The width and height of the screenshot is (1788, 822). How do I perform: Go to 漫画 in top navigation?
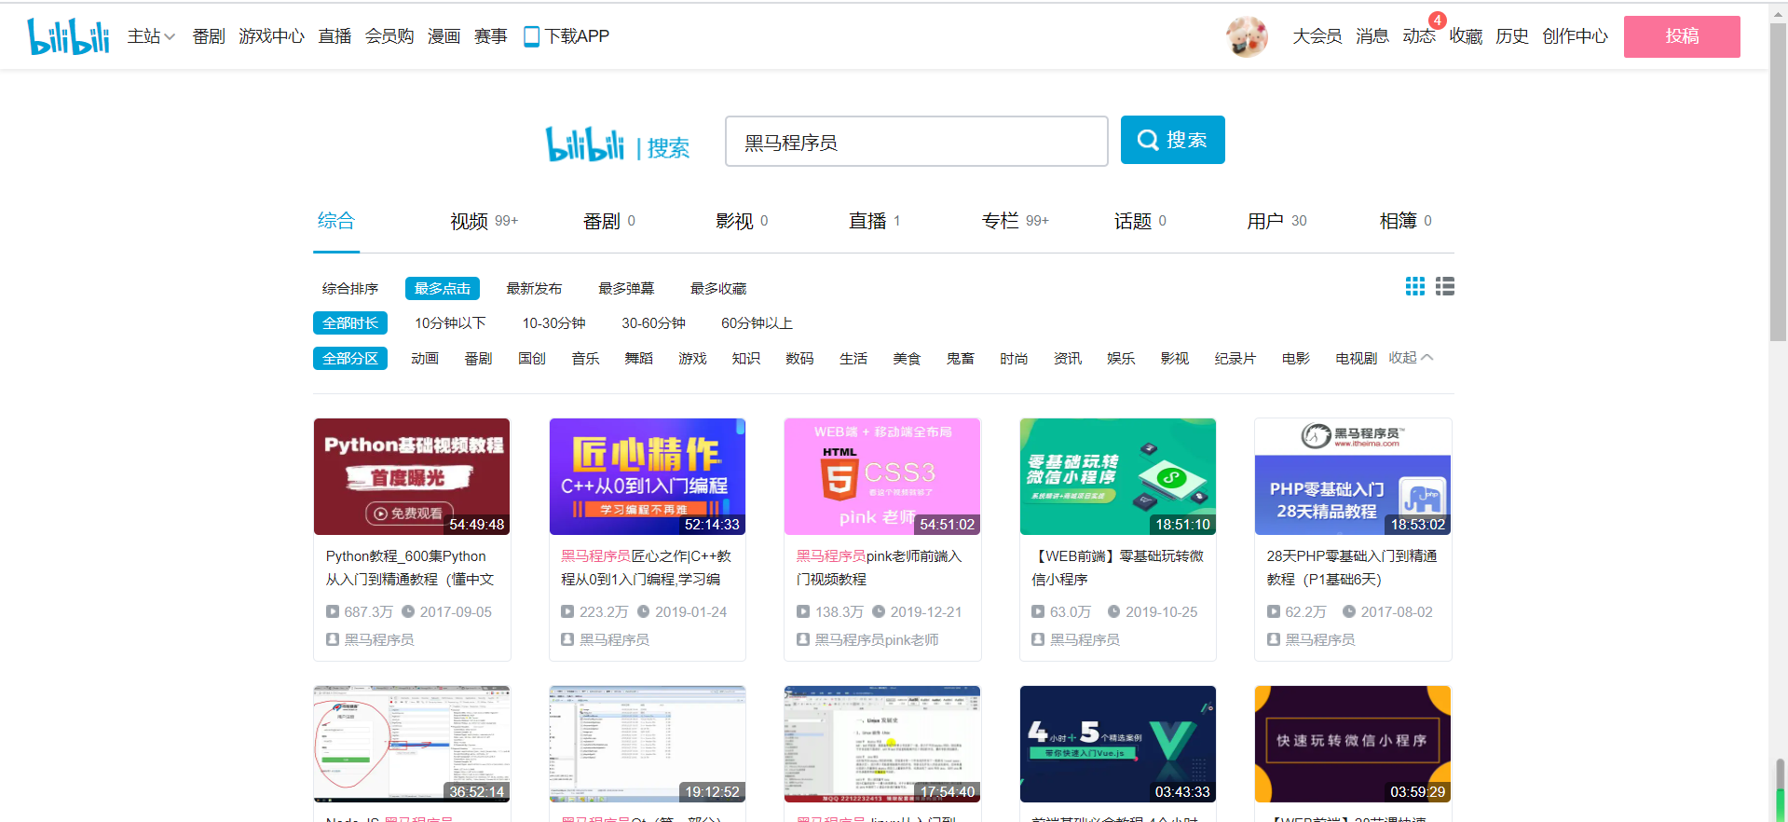tap(444, 36)
